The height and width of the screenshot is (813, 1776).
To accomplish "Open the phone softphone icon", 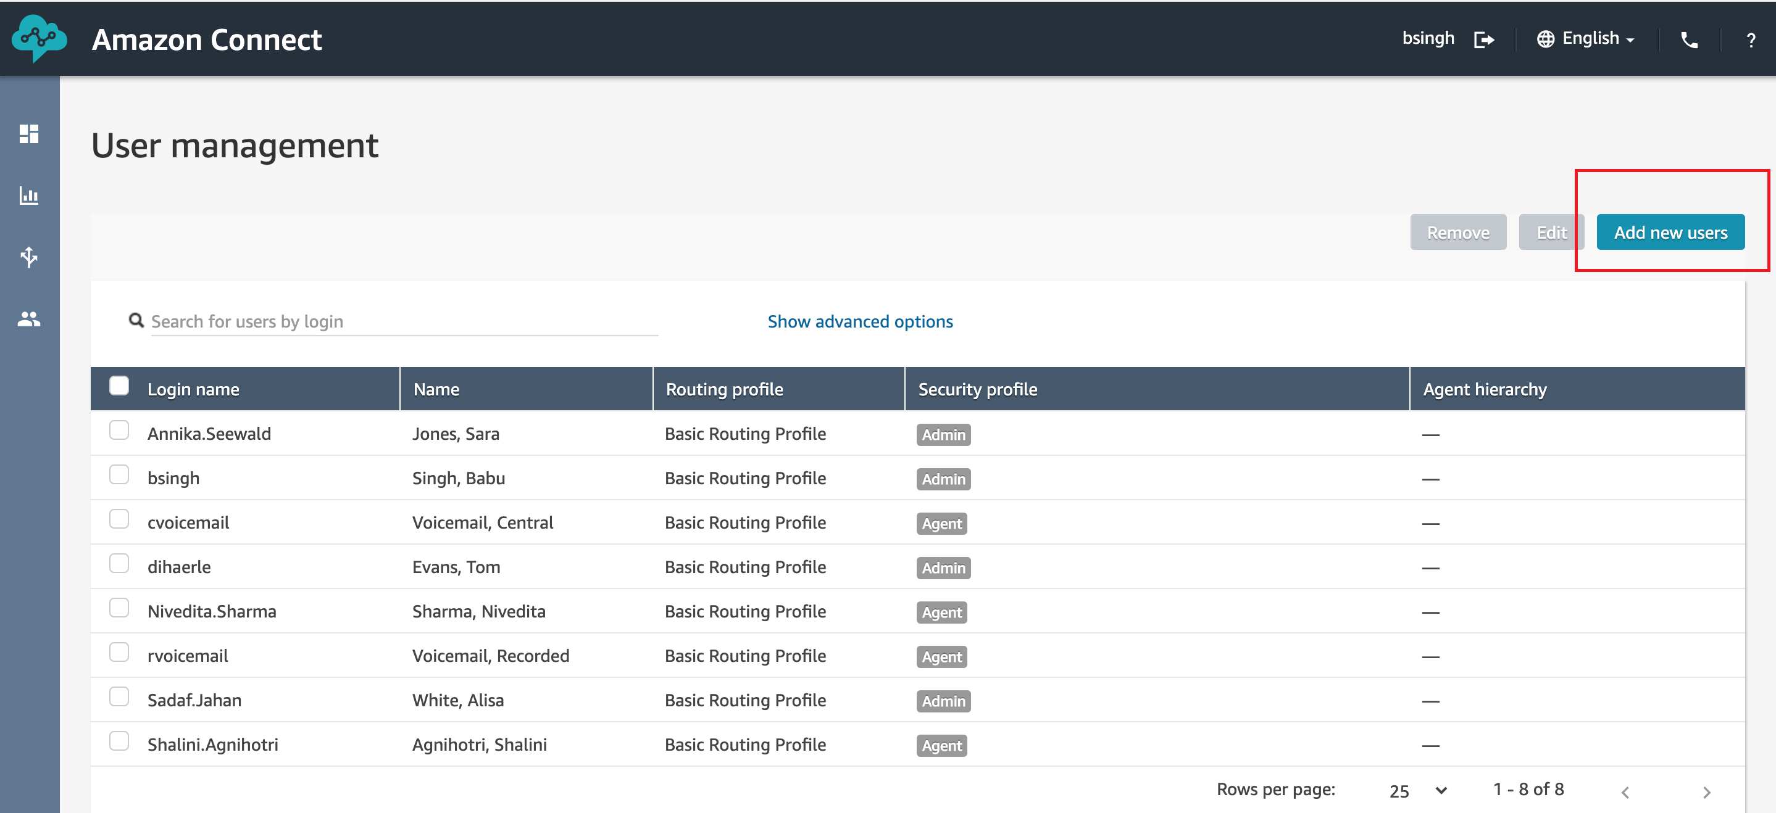I will coord(1689,40).
